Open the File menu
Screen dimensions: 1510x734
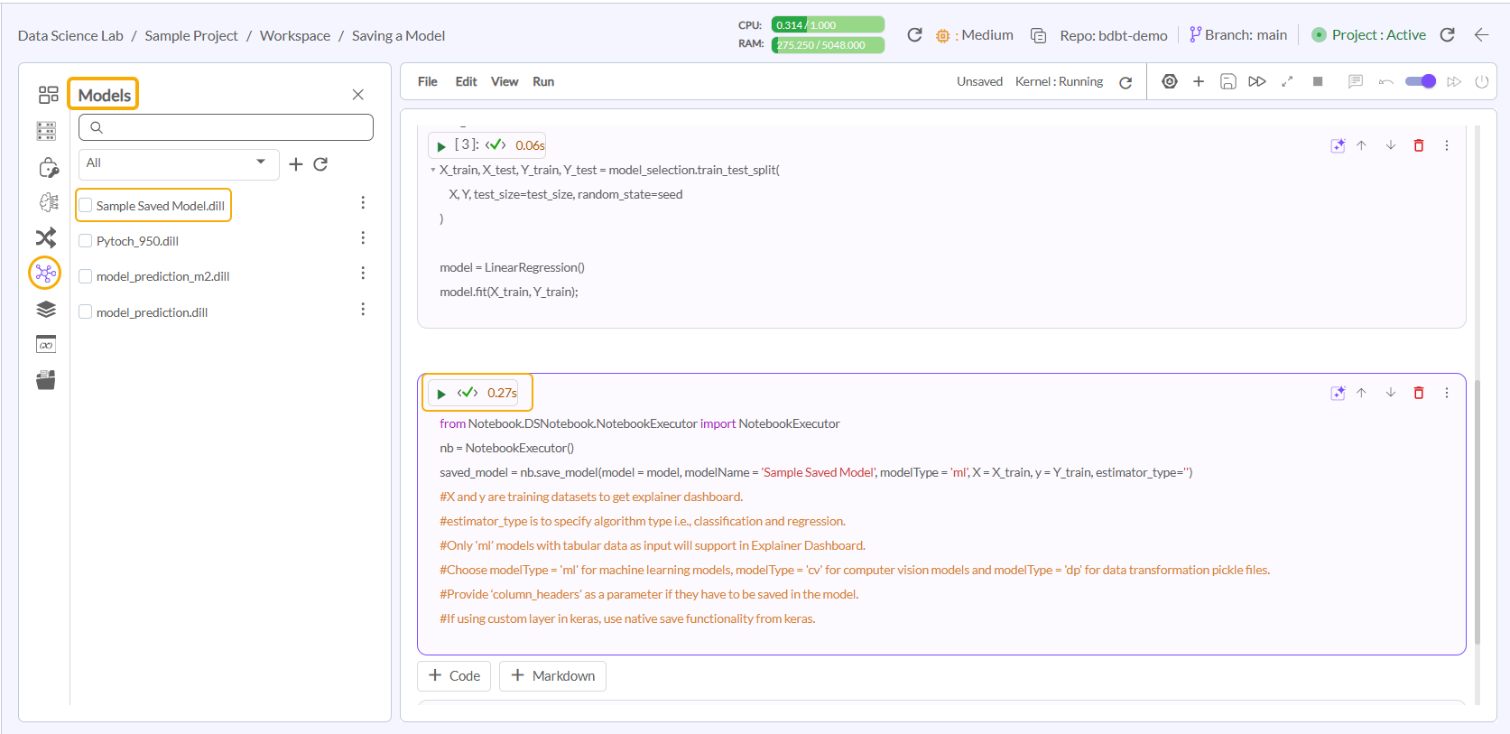click(427, 81)
